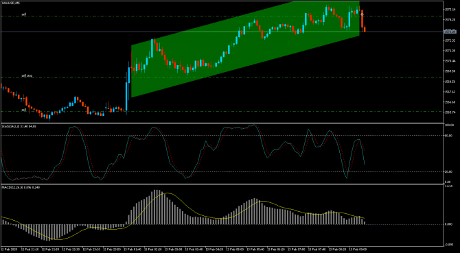Click the highlighted current price tag on price scale
The width and height of the screenshot is (460, 253).
450,32
